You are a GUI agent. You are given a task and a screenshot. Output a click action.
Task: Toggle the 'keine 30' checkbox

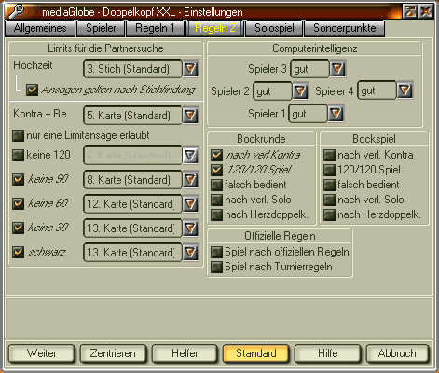click(18, 228)
